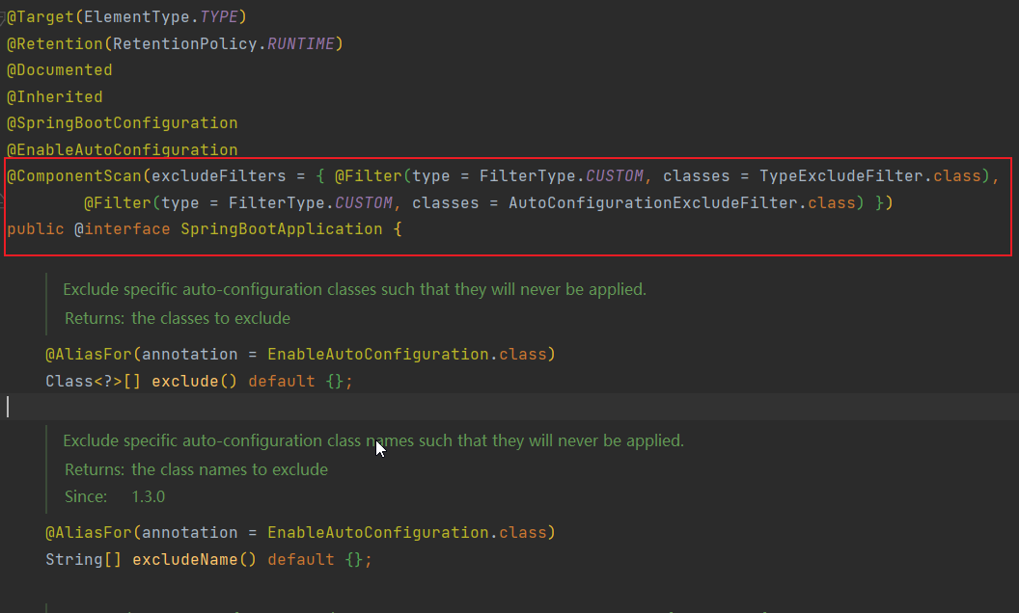Click the version value 1.3.0
1019x613 pixels.
tap(149, 496)
